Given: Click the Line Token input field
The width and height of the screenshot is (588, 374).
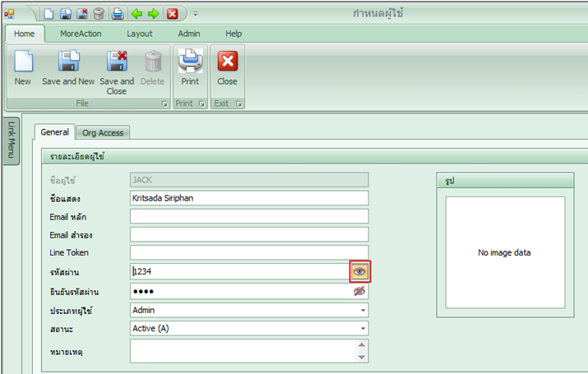Looking at the screenshot, I should click(249, 252).
